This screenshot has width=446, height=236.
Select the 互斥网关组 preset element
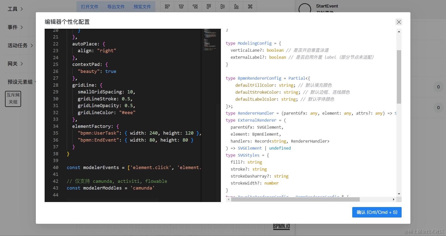[13, 99]
